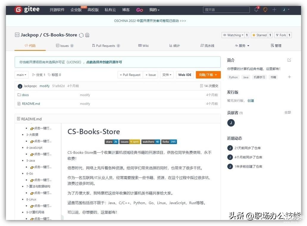Screen dimensions: 307x226
Task: Open the 统计 tab
Action: (x=174, y=45)
